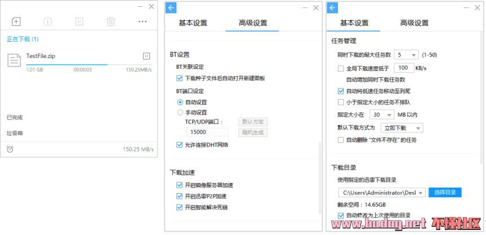Click the new download task icon

point(16,21)
